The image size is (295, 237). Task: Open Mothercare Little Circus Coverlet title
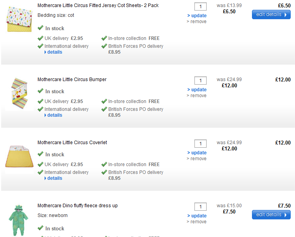[x=72, y=143]
